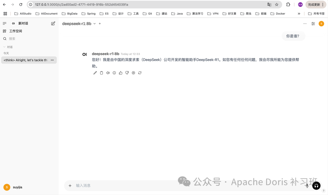The height and width of the screenshot is (195, 328).
Task: Copy the response using clipboard icon
Action: (101, 73)
